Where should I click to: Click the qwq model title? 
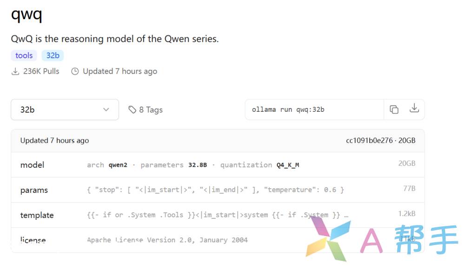(x=27, y=14)
